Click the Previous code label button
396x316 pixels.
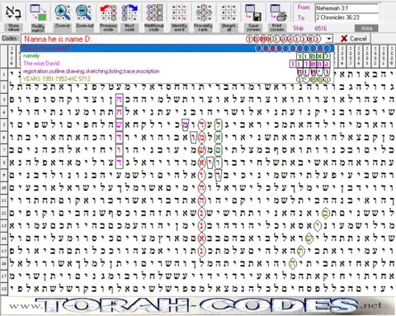point(108,27)
